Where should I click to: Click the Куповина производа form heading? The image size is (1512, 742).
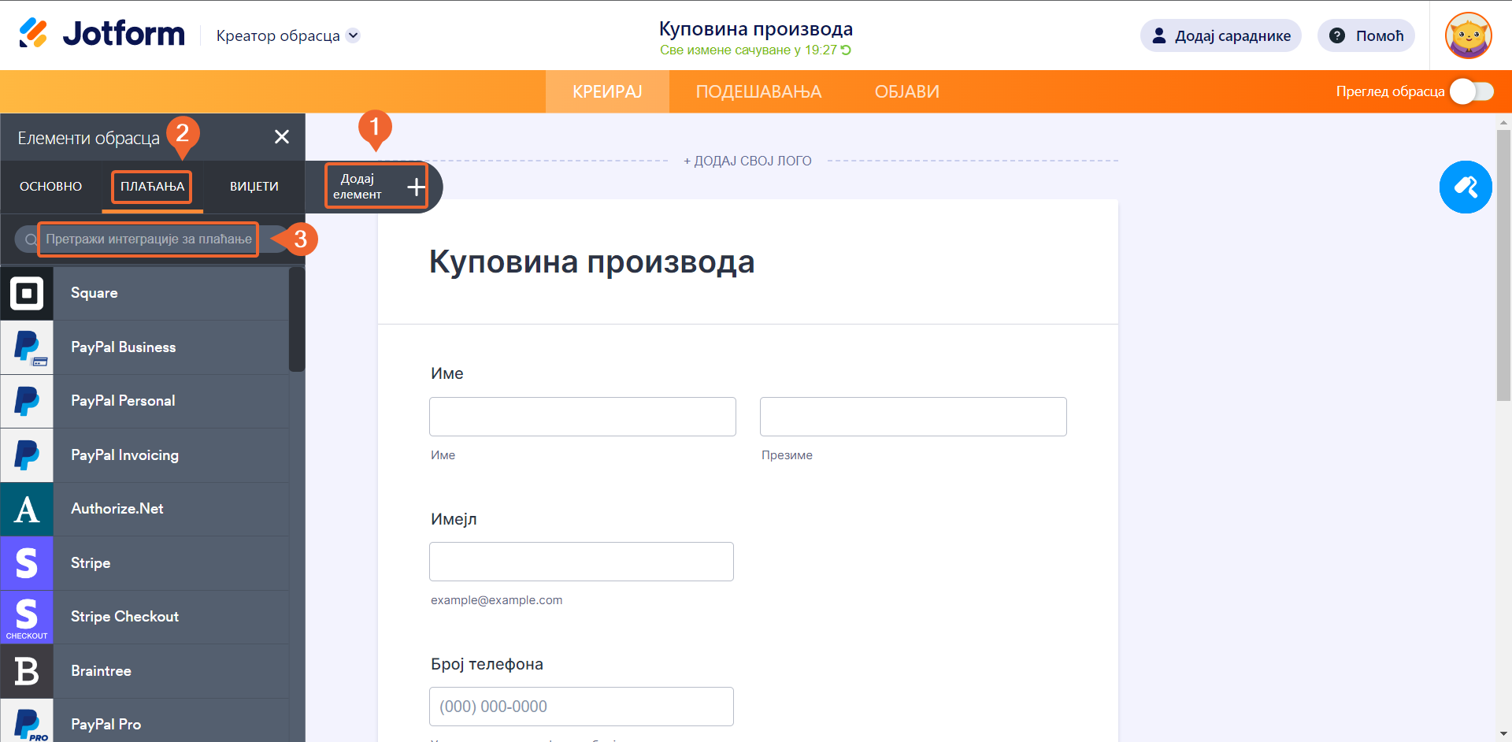[592, 262]
